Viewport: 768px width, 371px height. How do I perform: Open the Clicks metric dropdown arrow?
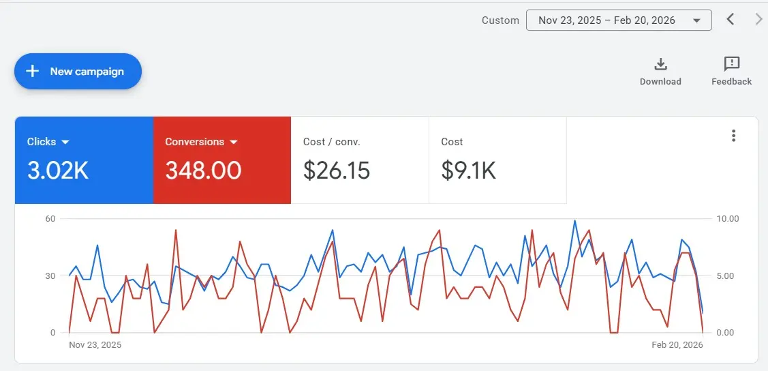tap(66, 142)
